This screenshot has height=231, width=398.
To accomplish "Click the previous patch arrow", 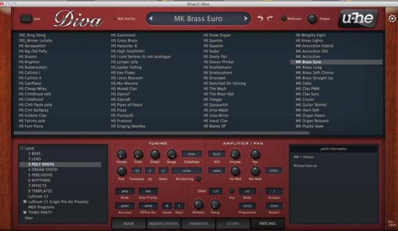I will click(x=151, y=19).
